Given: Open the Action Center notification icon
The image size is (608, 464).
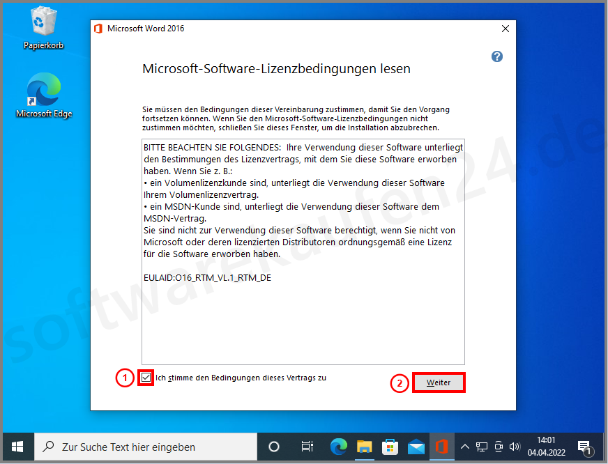Looking at the screenshot, I should tap(584, 447).
